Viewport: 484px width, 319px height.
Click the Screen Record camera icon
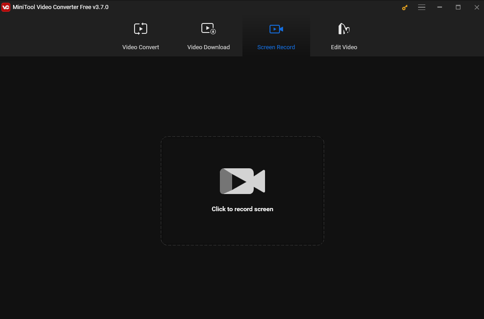(276, 28)
